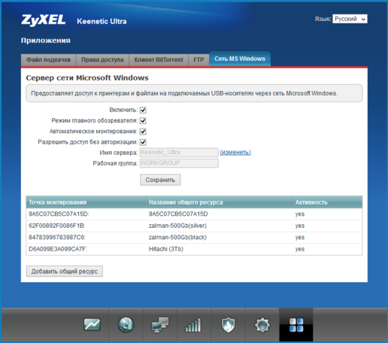
Task: Open the system monitor graph icon
Action: 92,325
